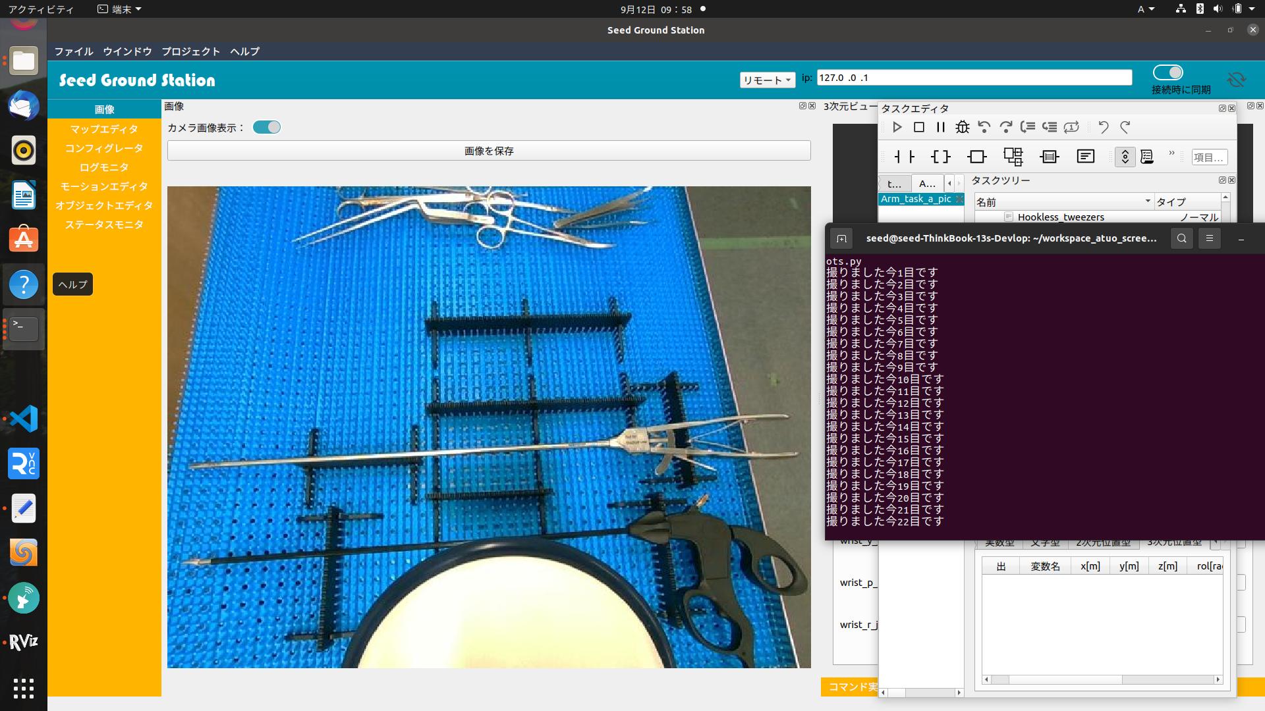1265x711 pixels.
Task: Open アクティビティ overview
Action: click(41, 9)
